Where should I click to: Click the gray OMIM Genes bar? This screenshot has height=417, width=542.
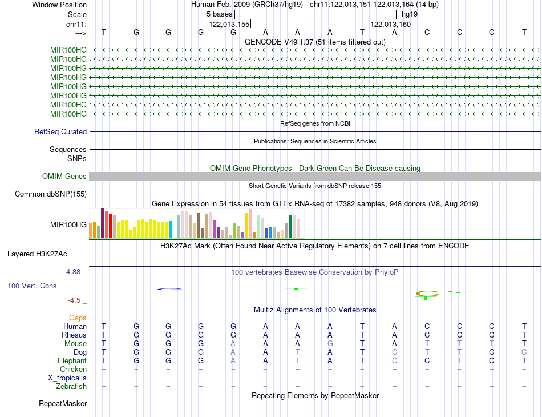[x=315, y=176]
